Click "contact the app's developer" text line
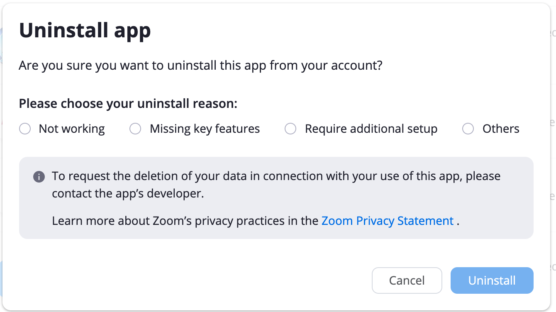Screen dimensions: 556x312 (x=128, y=194)
